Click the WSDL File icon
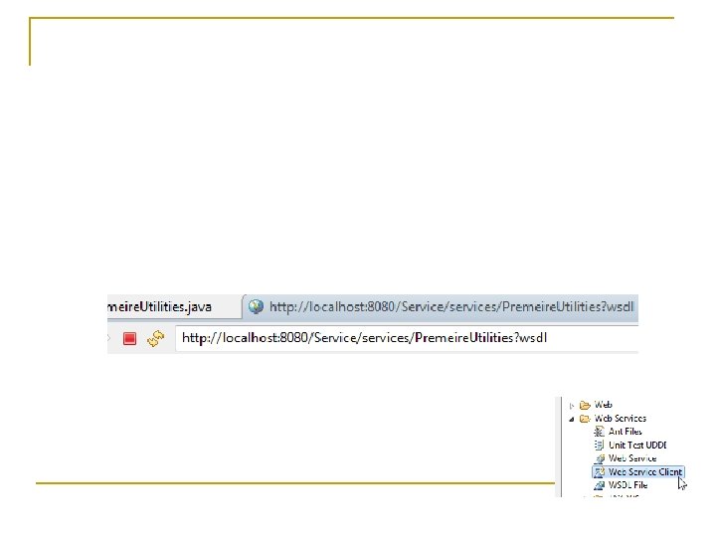 click(x=599, y=485)
